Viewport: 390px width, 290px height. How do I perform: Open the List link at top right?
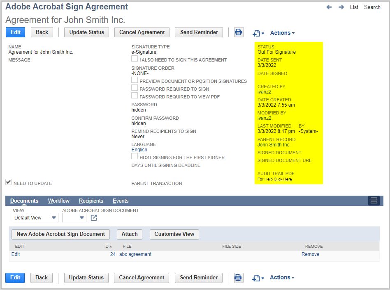tap(354, 7)
